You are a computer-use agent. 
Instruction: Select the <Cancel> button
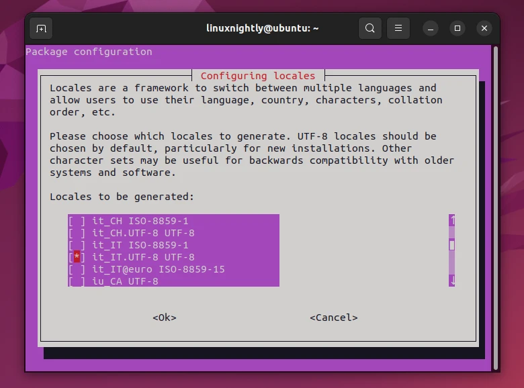point(333,318)
